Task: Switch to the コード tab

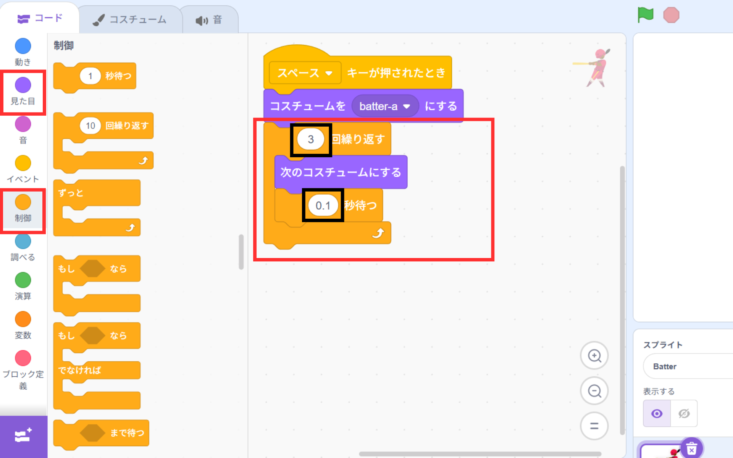Action: tap(40, 18)
